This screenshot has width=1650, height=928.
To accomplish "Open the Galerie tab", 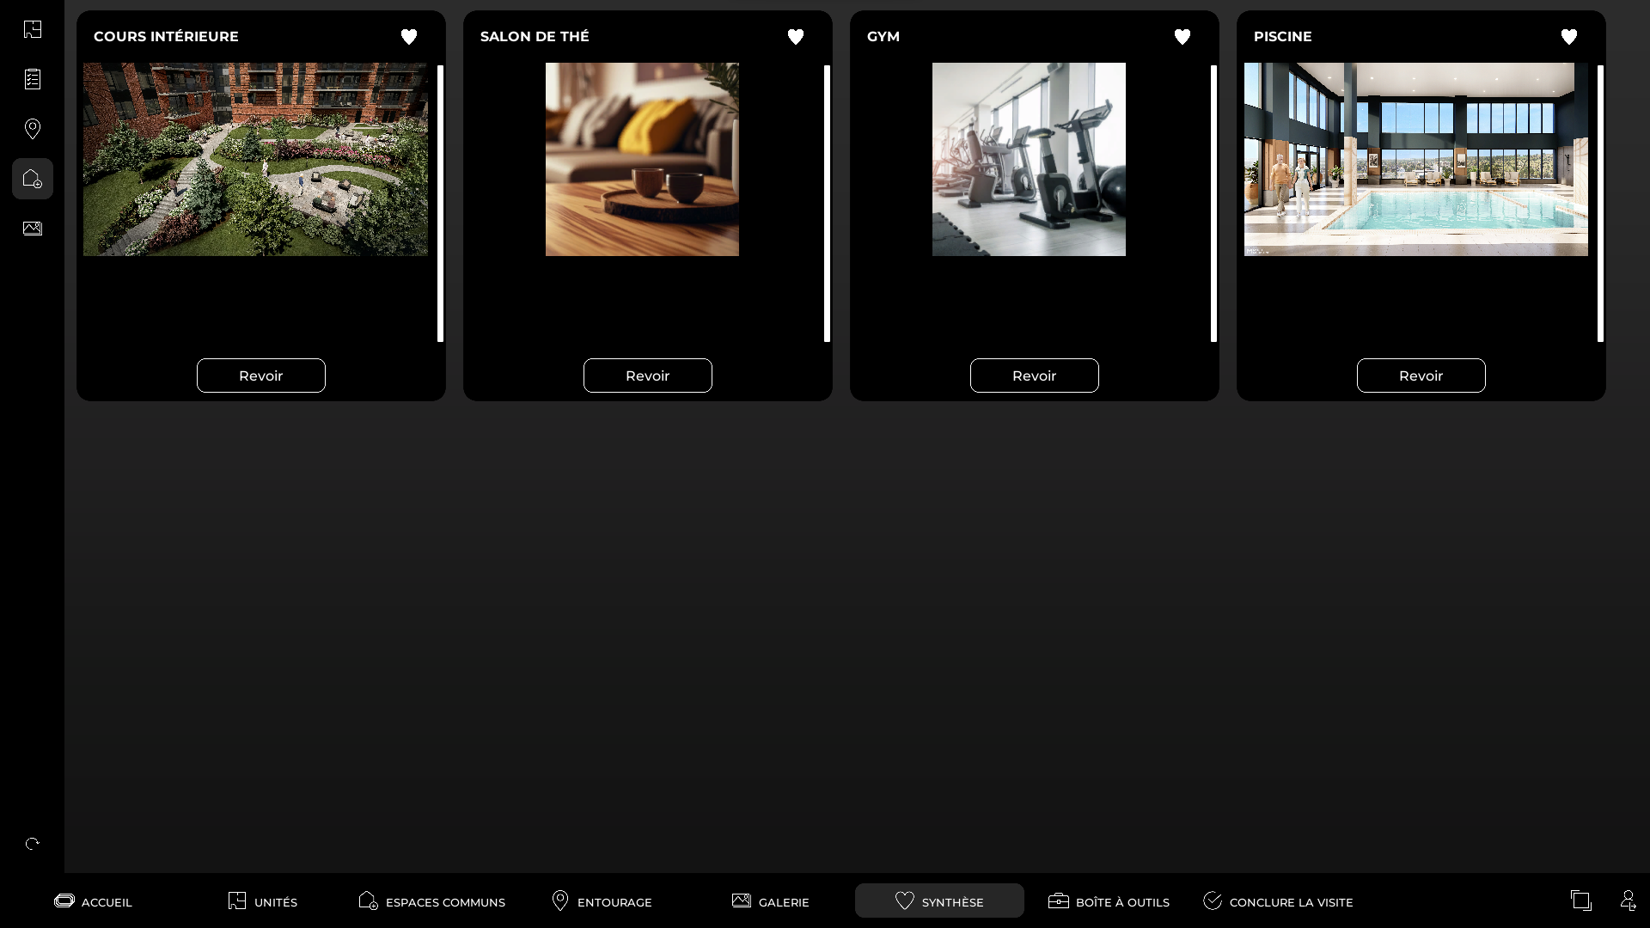I will (771, 901).
